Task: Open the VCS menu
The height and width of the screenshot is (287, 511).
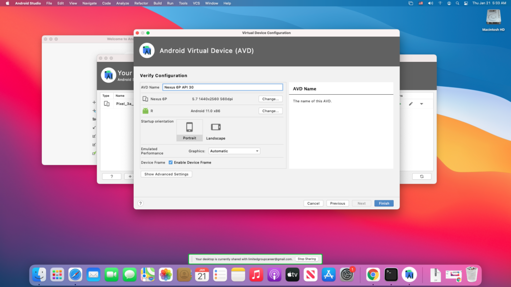Action: (x=196, y=3)
